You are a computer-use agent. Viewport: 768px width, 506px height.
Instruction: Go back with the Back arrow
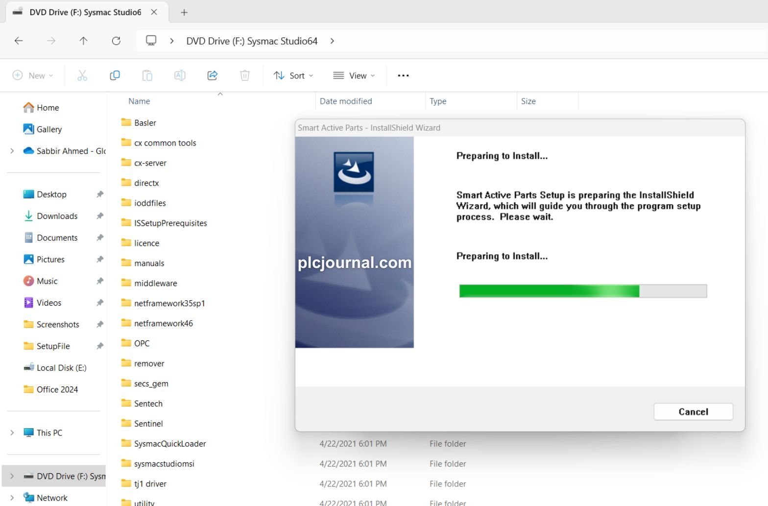click(19, 41)
